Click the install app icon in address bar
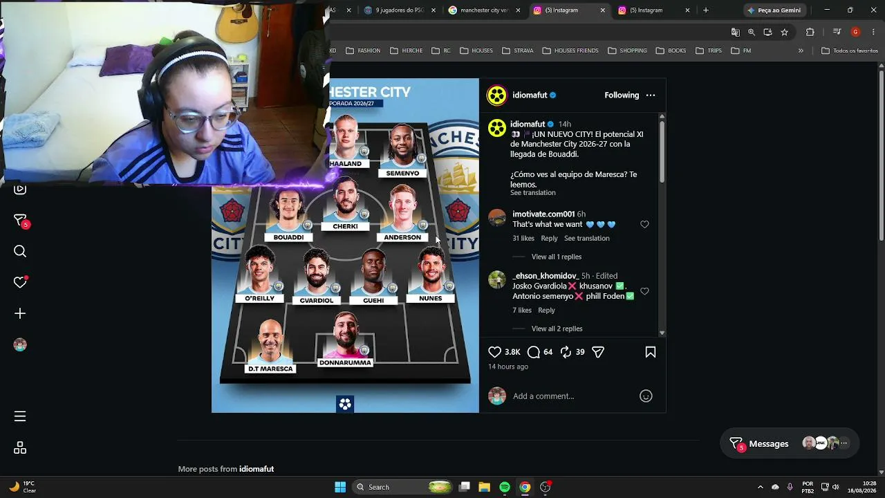Image resolution: width=885 pixels, height=498 pixels. (x=767, y=32)
